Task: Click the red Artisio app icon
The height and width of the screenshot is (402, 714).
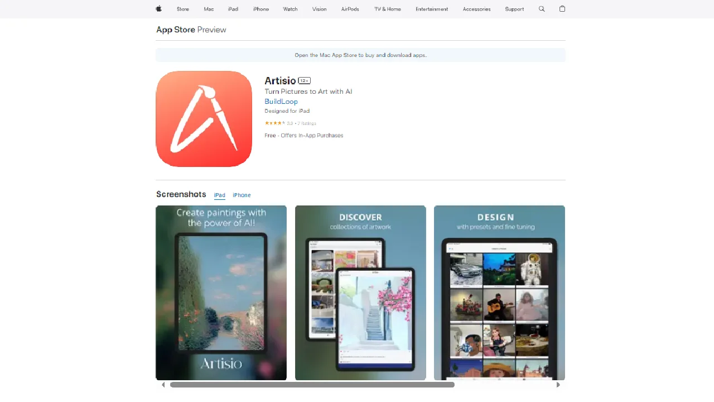Action: tap(204, 119)
